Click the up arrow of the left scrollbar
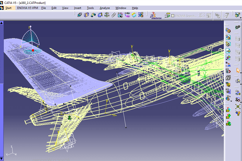 [x=2, y=23]
